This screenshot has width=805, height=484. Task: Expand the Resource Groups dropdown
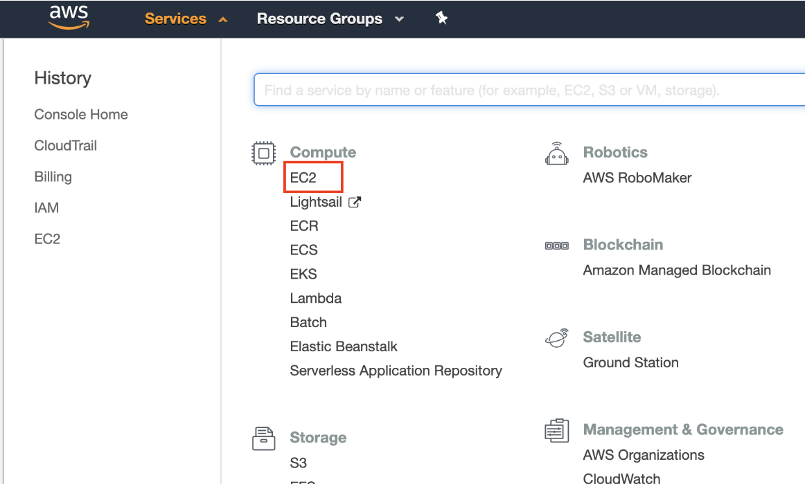[x=400, y=19]
